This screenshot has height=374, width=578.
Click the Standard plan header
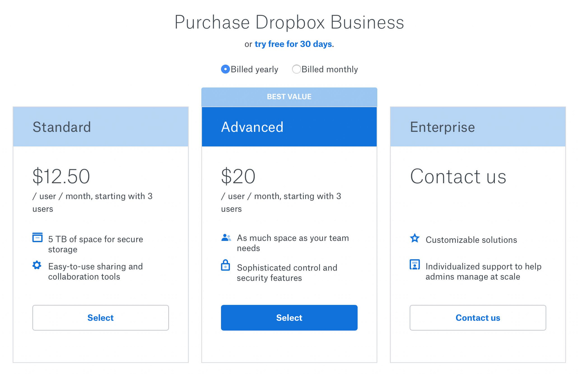pos(101,126)
